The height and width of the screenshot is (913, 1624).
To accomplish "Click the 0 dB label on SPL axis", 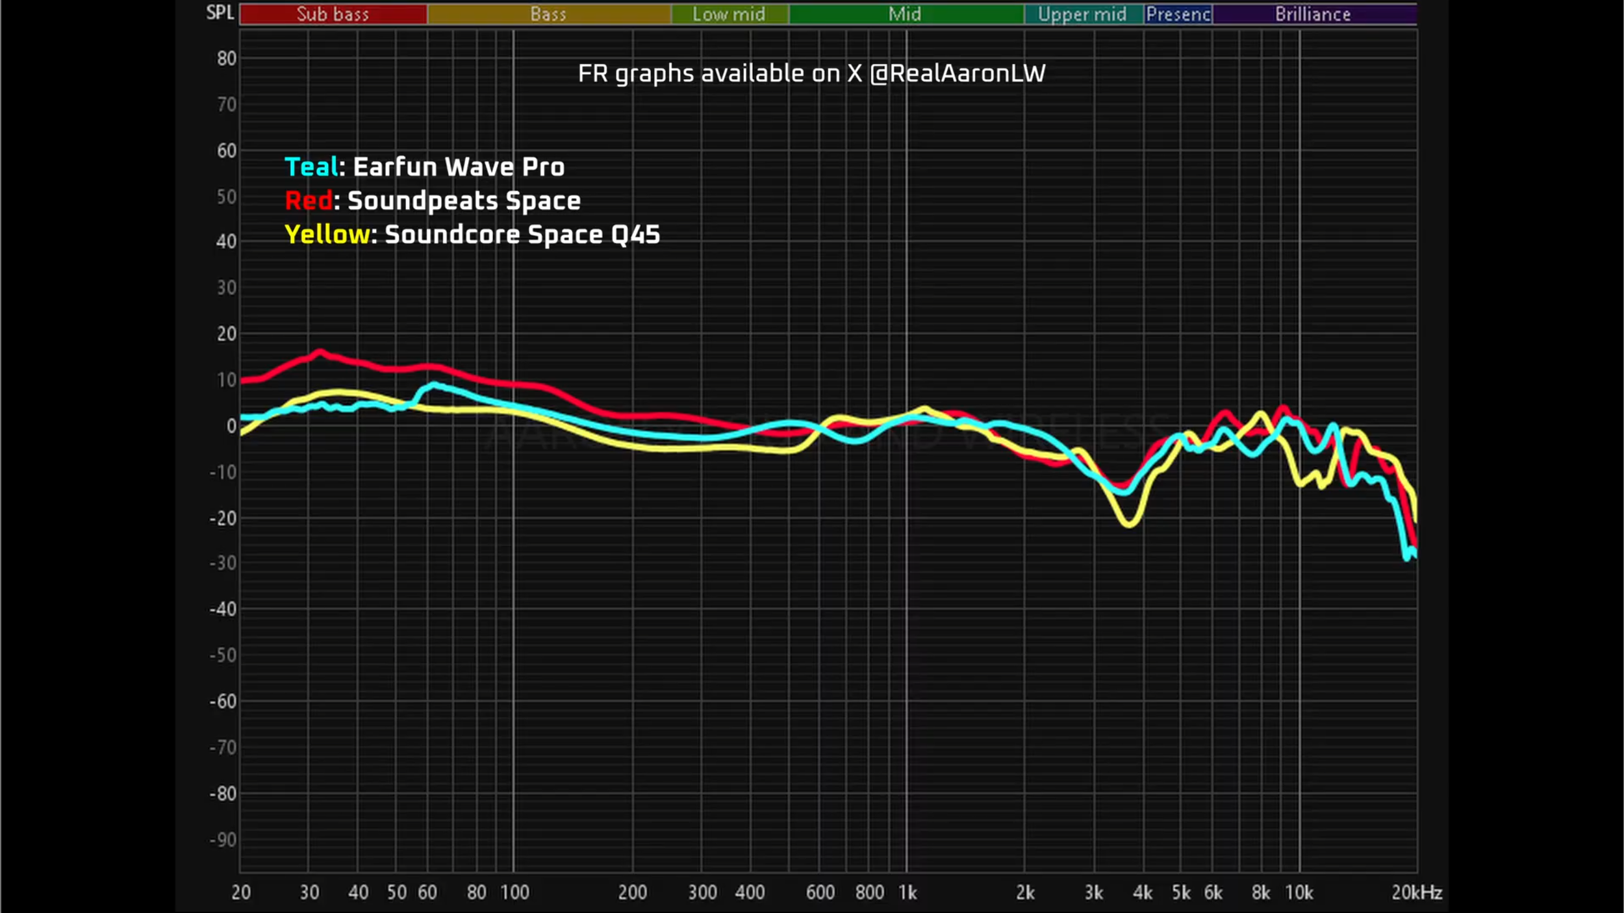I will [231, 426].
